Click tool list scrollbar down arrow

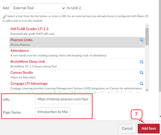click(x=147, y=90)
